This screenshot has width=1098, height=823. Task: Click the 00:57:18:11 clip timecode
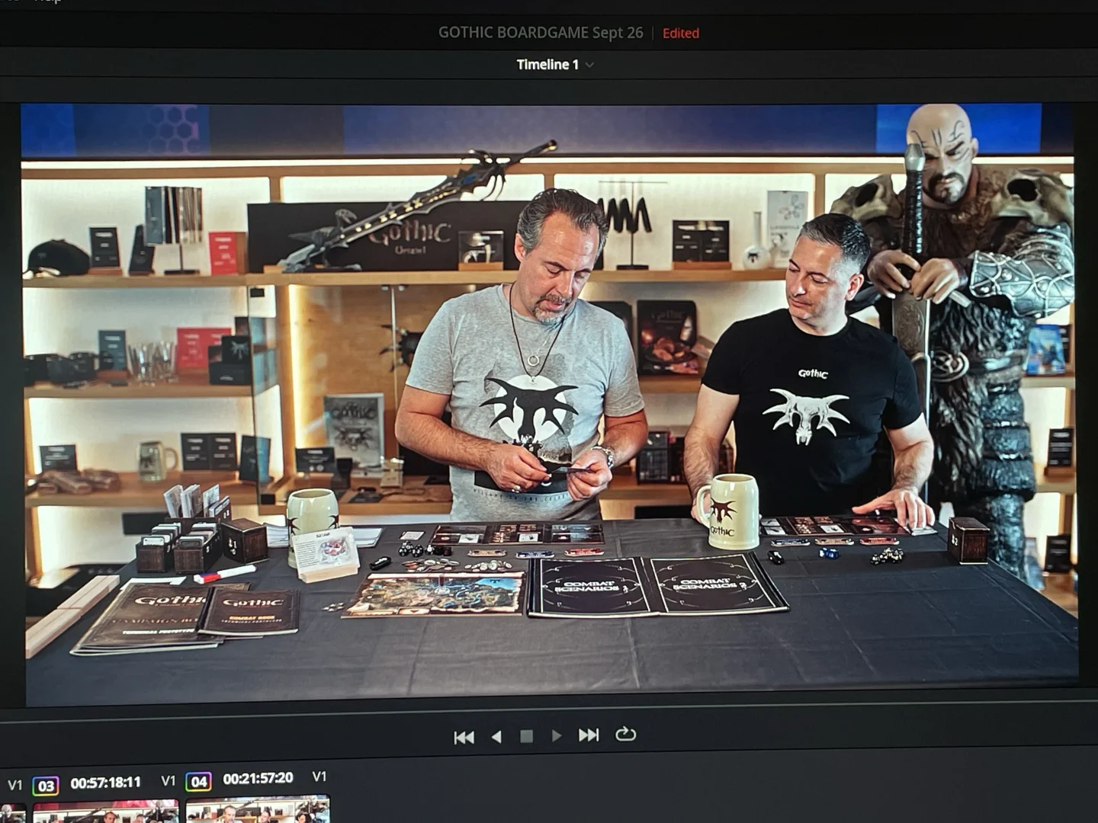click(105, 783)
